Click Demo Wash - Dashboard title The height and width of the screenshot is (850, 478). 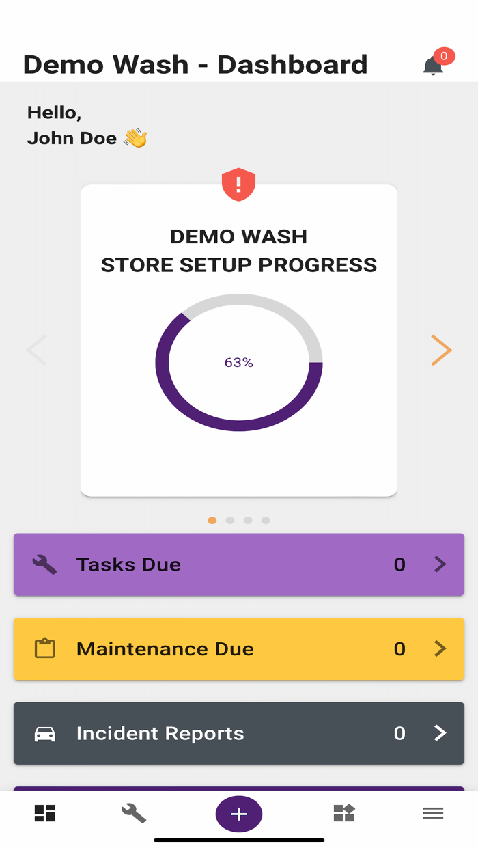click(195, 64)
